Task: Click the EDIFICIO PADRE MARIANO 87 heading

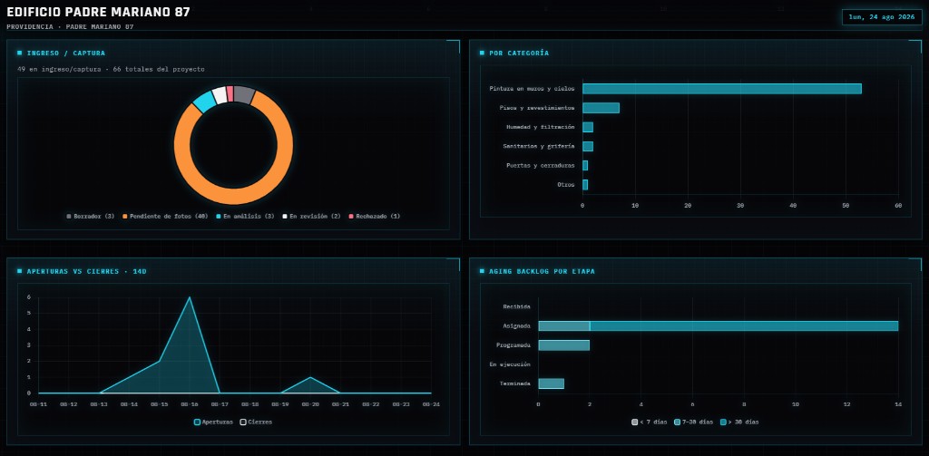Action: pyautogui.click(x=98, y=13)
